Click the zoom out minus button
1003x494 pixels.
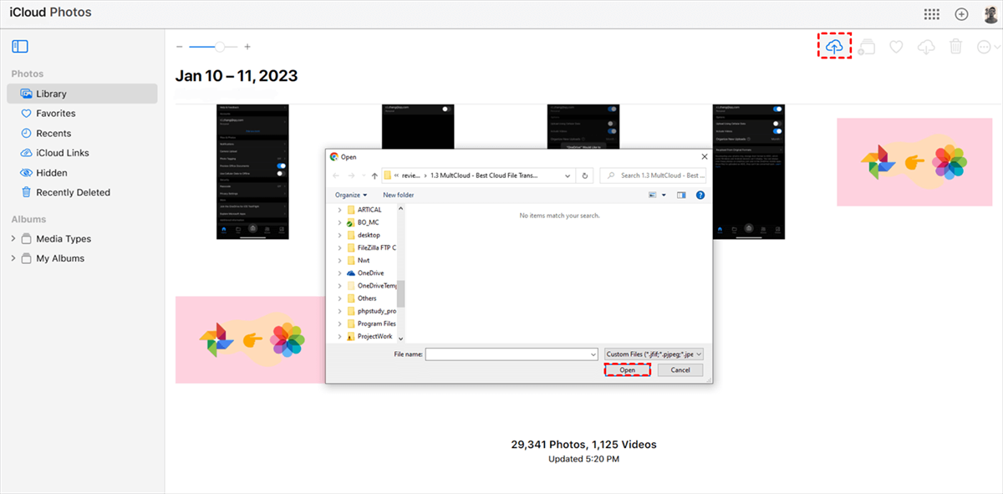pos(180,47)
